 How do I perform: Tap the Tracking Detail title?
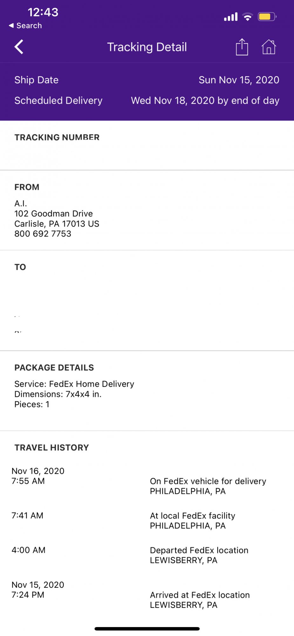pyautogui.click(x=147, y=47)
